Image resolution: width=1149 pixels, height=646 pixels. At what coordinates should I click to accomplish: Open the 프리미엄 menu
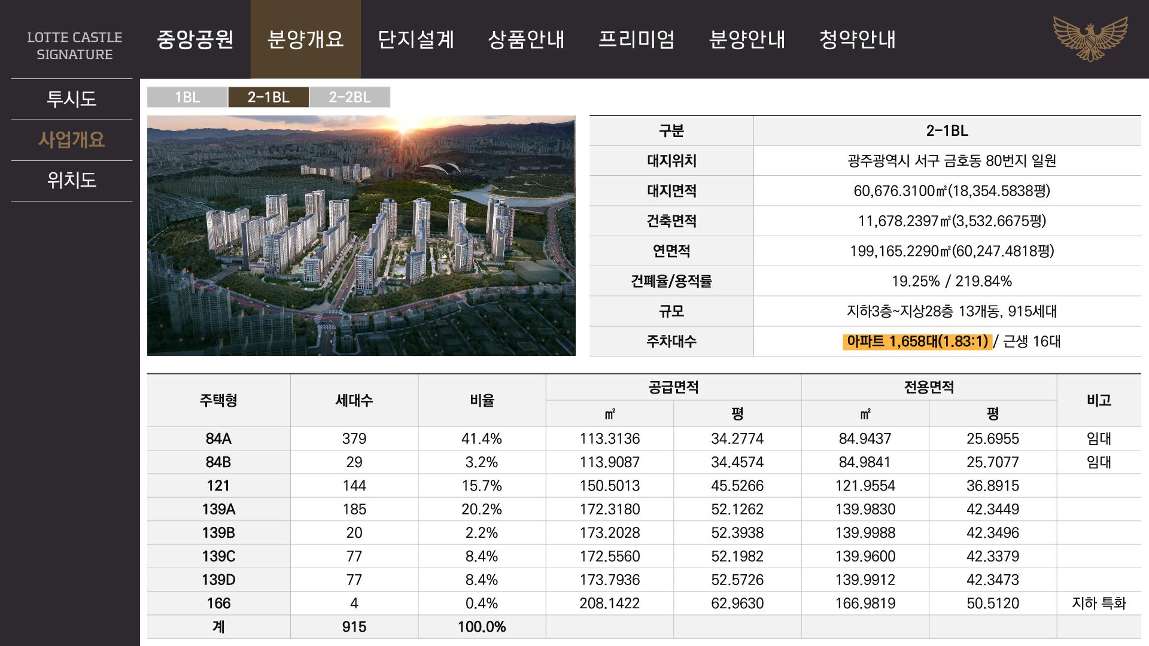tap(637, 39)
